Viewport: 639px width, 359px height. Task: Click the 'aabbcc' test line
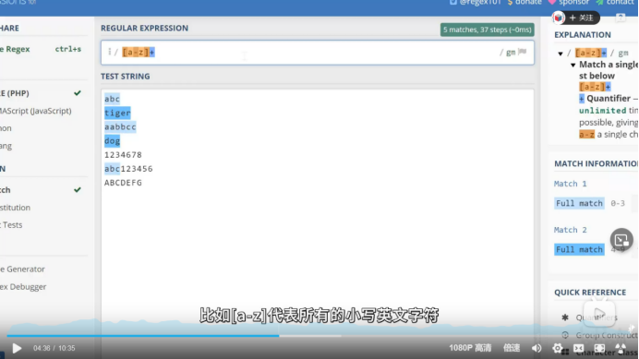(x=120, y=126)
